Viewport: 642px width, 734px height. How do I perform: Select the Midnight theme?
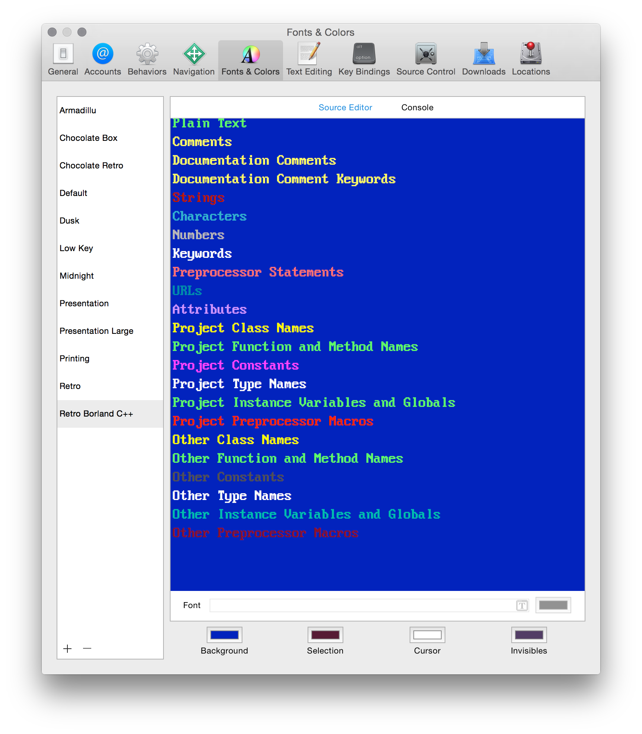coord(110,276)
